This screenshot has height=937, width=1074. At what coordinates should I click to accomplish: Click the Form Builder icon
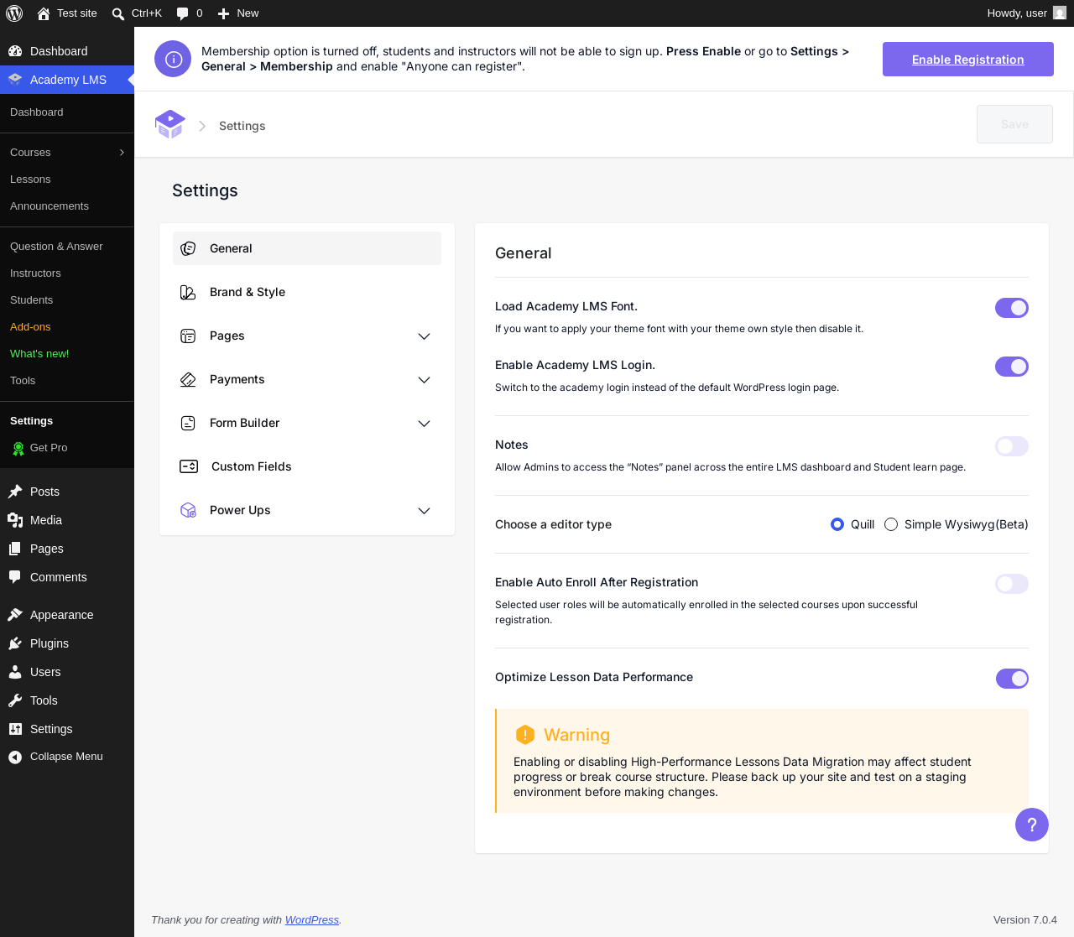(x=188, y=423)
